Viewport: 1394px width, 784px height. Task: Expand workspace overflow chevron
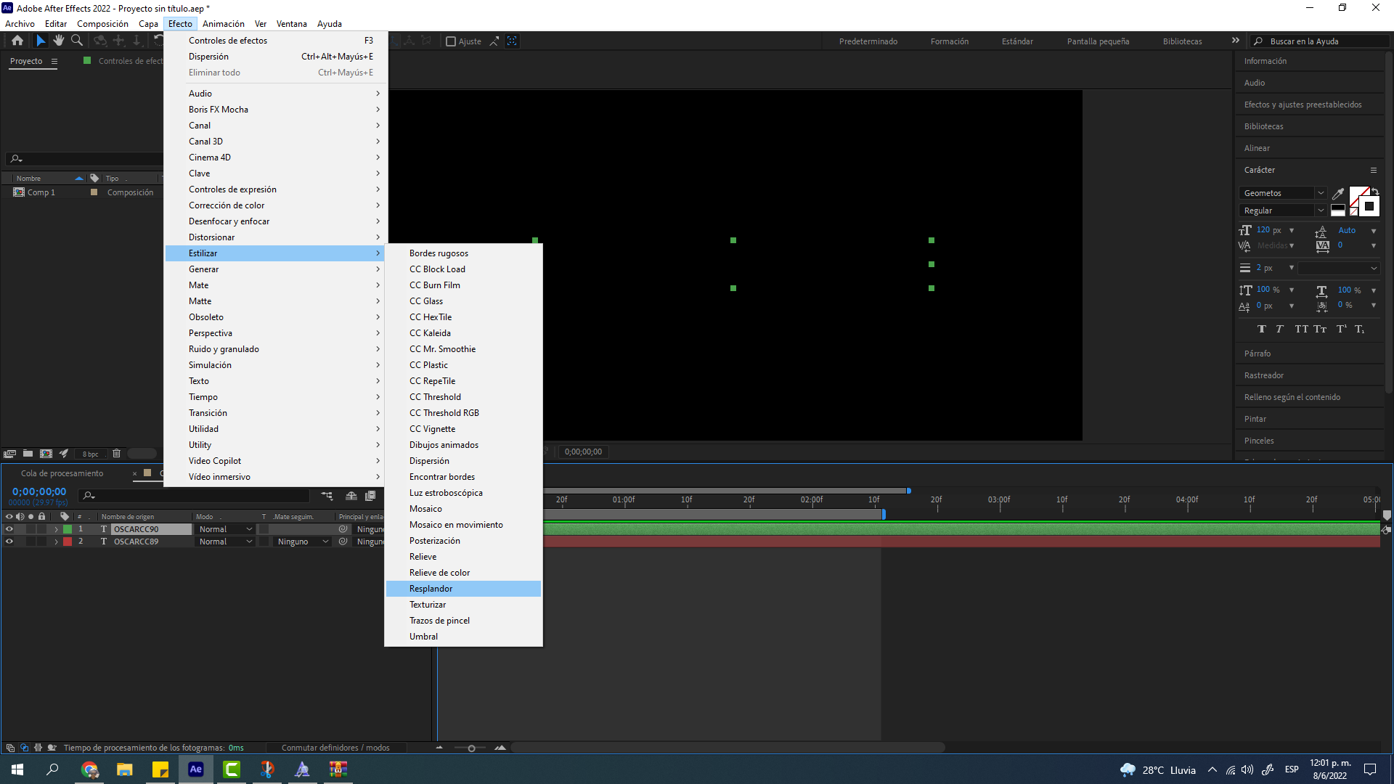coord(1236,41)
